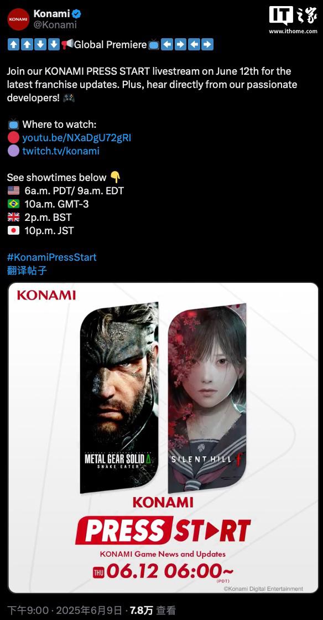The width and height of the screenshot is (323, 620).
Task: Click the blue verified badge next to Konami
Action: point(76,14)
